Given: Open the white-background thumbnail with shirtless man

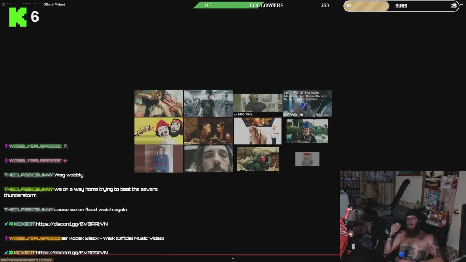Looking at the screenshot, I should [258, 131].
